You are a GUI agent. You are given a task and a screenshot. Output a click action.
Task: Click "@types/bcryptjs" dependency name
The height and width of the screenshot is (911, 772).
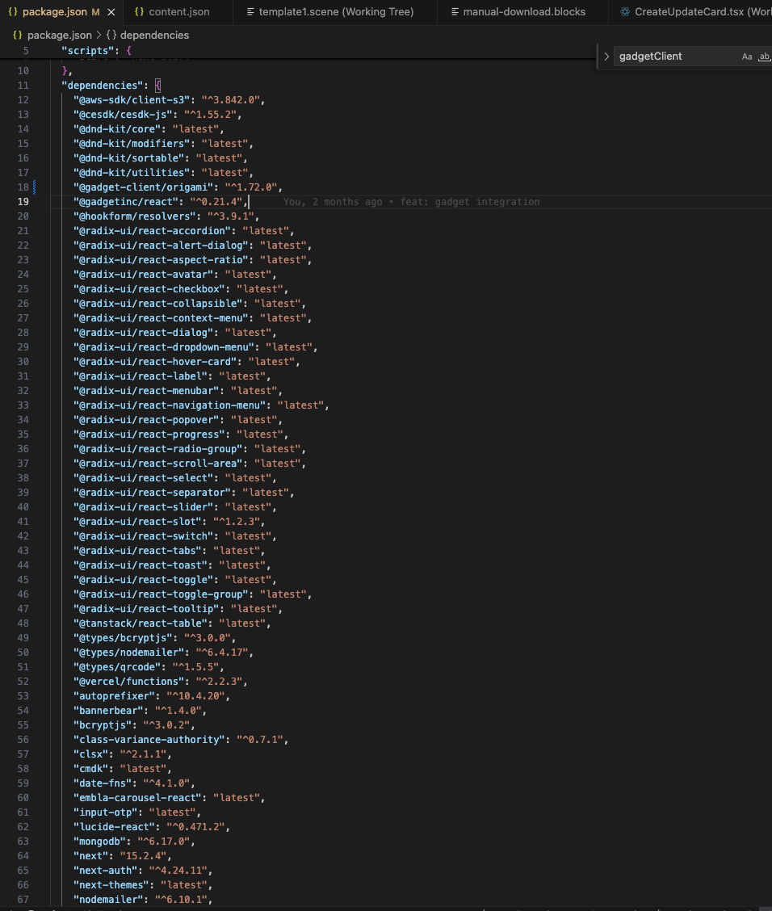tap(123, 638)
